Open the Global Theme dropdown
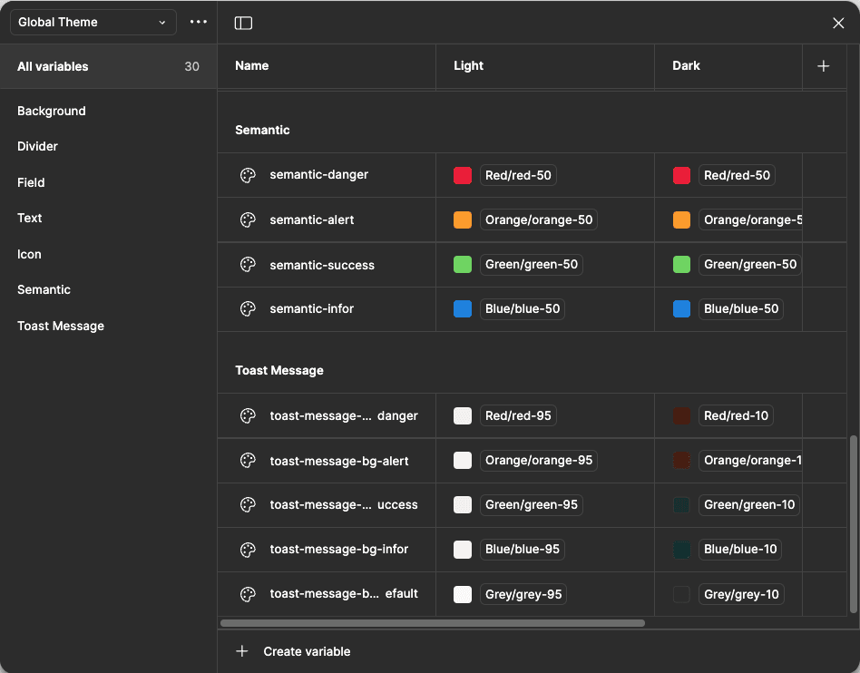 coord(92,22)
